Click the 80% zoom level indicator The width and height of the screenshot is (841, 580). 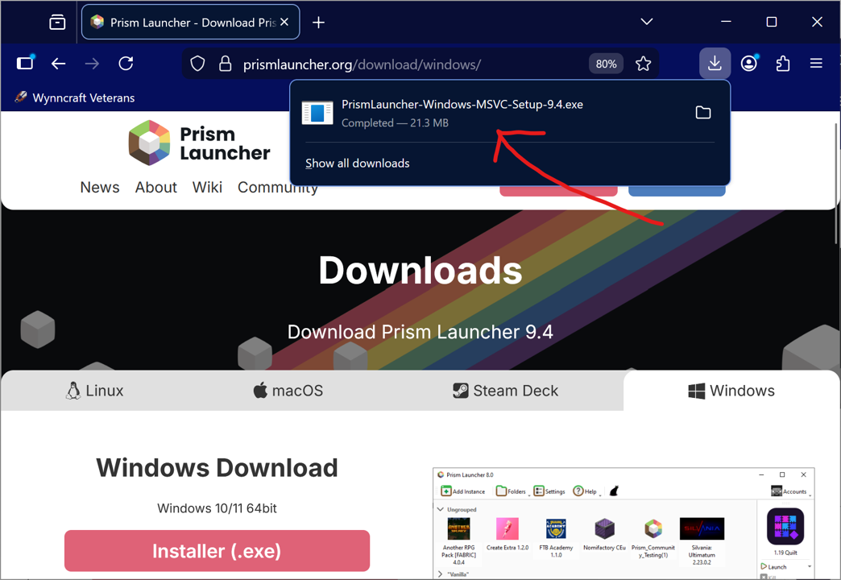pyautogui.click(x=606, y=64)
